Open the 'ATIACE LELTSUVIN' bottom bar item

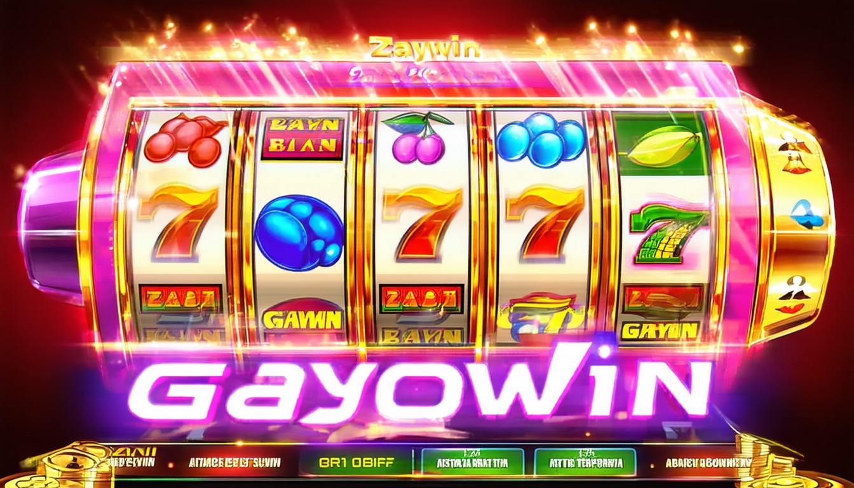[x=234, y=463]
